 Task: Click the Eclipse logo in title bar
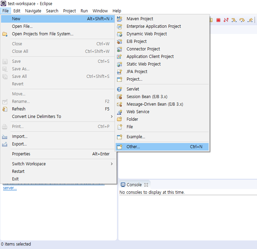click(3, 3)
